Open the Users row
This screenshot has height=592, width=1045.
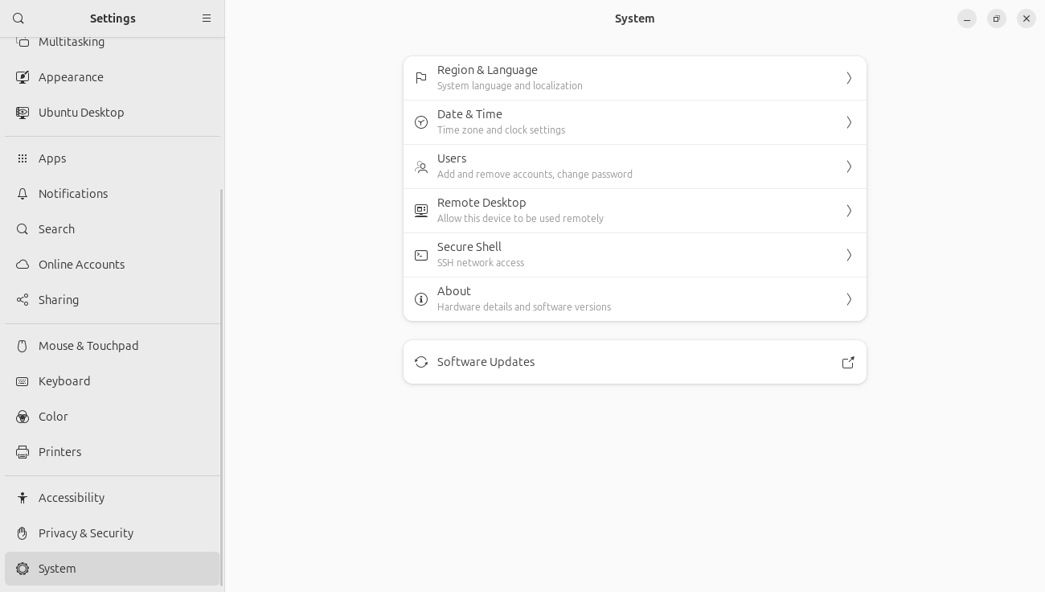click(634, 166)
